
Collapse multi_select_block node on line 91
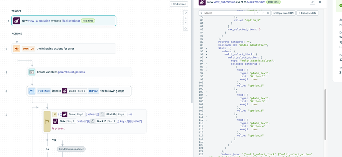206,54
